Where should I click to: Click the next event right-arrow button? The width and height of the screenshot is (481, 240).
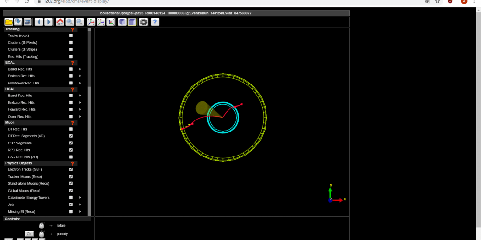point(49,22)
